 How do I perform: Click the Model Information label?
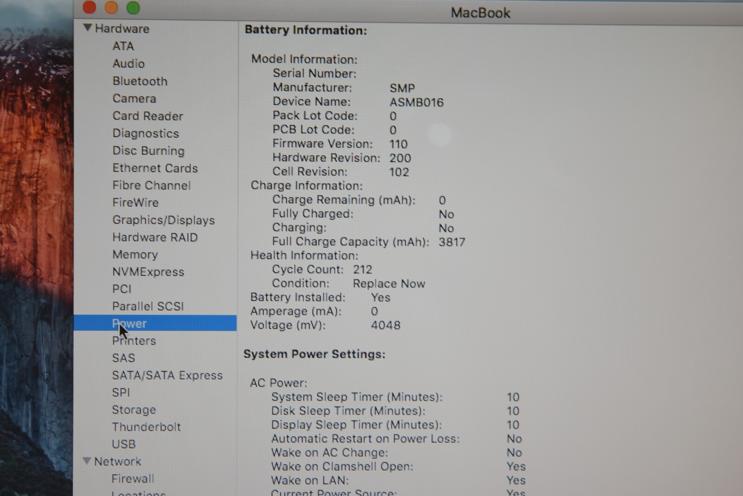304,59
